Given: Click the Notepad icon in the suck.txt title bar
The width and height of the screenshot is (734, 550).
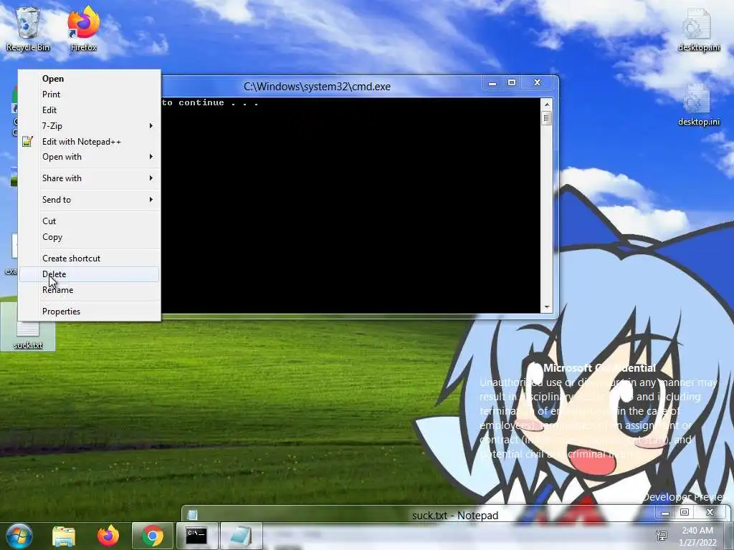Looking at the screenshot, I should [x=192, y=515].
